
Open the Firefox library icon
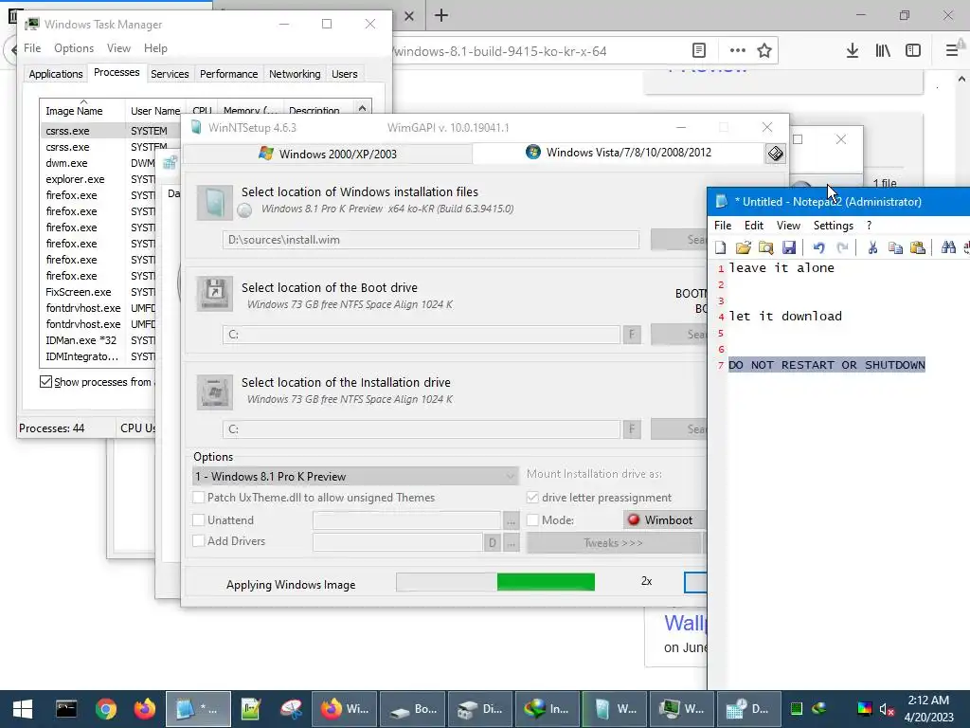[x=883, y=50]
